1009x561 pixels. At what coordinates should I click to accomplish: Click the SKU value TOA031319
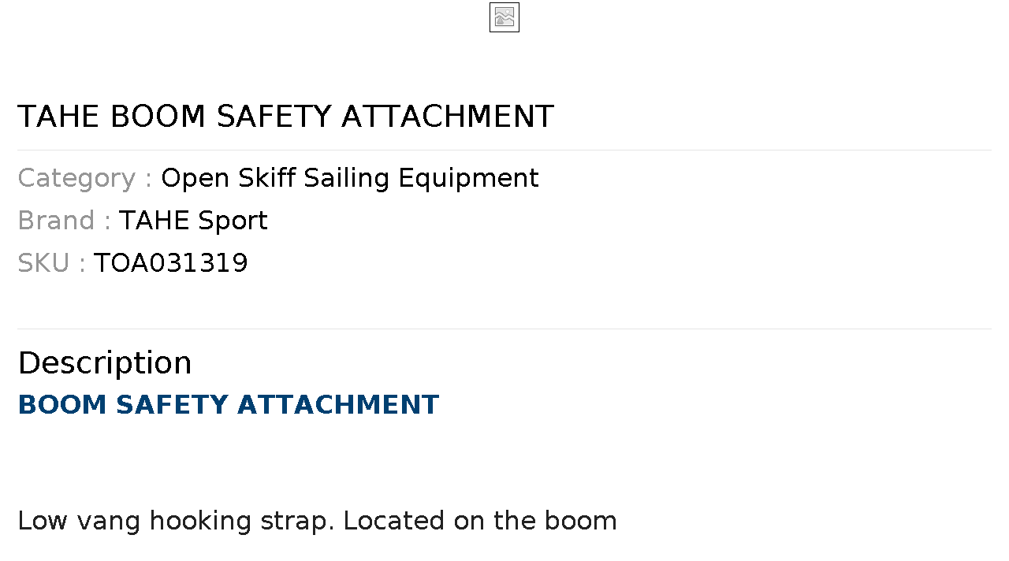coord(171,263)
